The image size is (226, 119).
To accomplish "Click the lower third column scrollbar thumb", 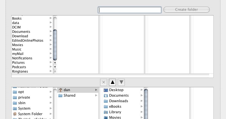I will [x=146, y=104].
